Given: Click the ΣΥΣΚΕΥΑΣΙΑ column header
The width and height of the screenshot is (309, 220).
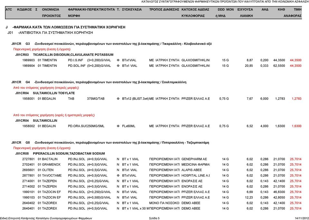Looking at the screenshot, I should point(132,9).
